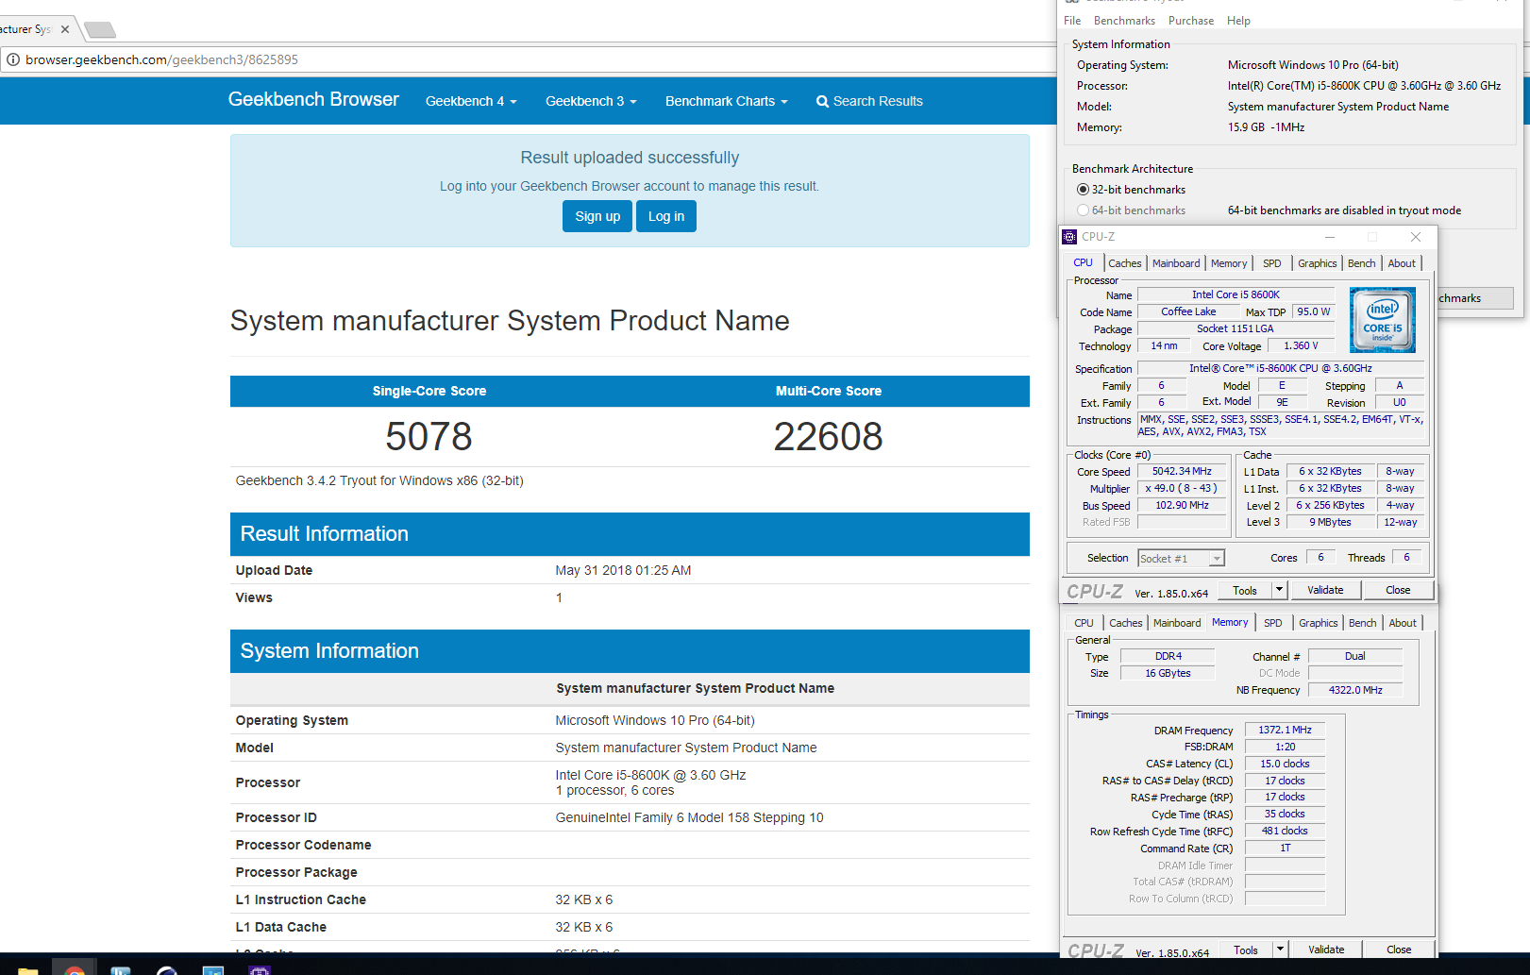Click the Sign up button
This screenshot has height=975, width=1530.
point(597,216)
